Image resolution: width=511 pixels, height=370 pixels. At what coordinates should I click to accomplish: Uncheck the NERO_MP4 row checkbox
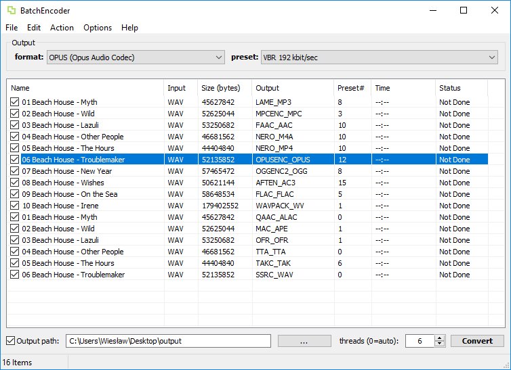pyautogui.click(x=14, y=148)
